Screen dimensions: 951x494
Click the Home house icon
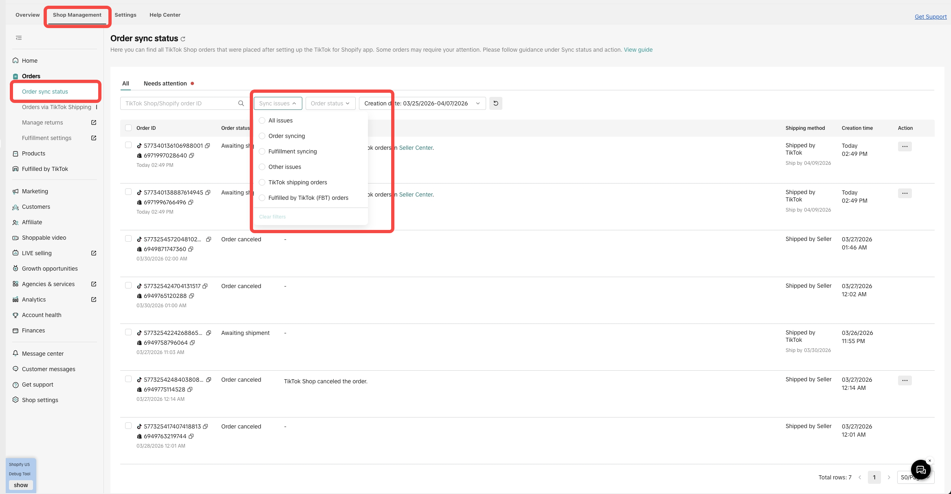[15, 61]
